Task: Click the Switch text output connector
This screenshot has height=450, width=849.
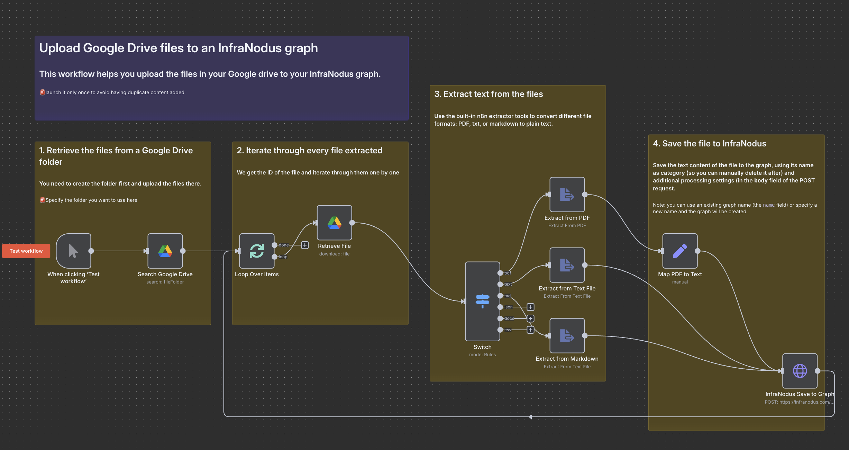Action: 500,284
